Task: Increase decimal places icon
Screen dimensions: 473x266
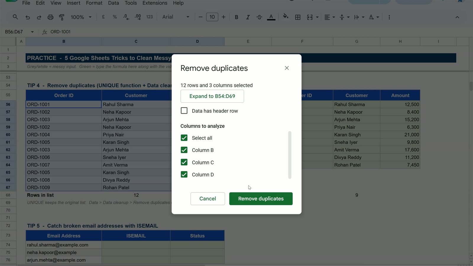Action: pyautogui.click(x=138, y=17)
